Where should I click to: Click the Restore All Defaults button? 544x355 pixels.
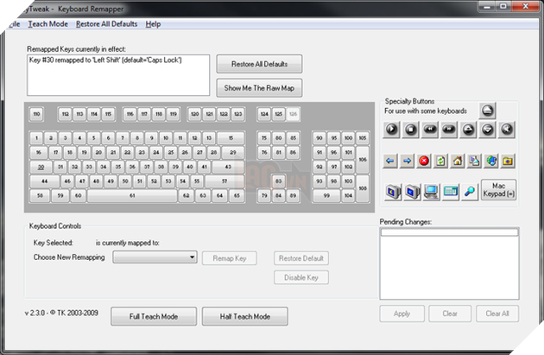258,66
